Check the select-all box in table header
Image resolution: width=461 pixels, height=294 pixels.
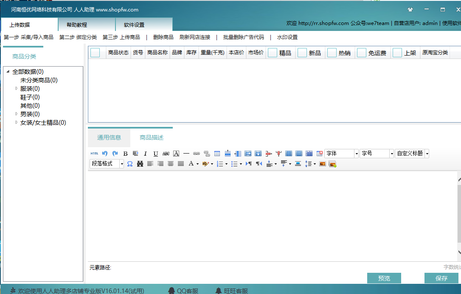95,53
